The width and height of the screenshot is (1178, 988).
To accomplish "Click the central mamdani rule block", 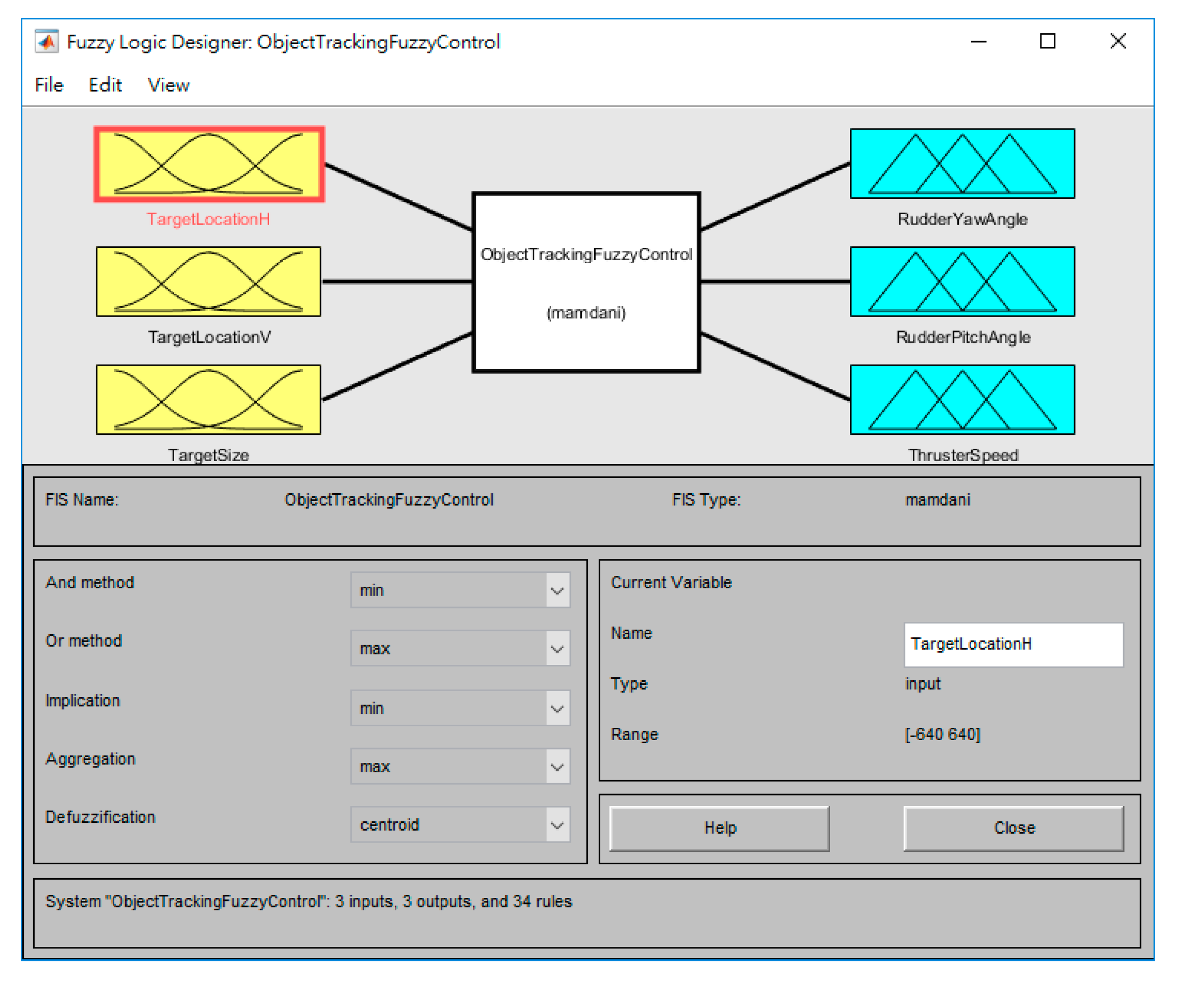I will click(586, 282).
